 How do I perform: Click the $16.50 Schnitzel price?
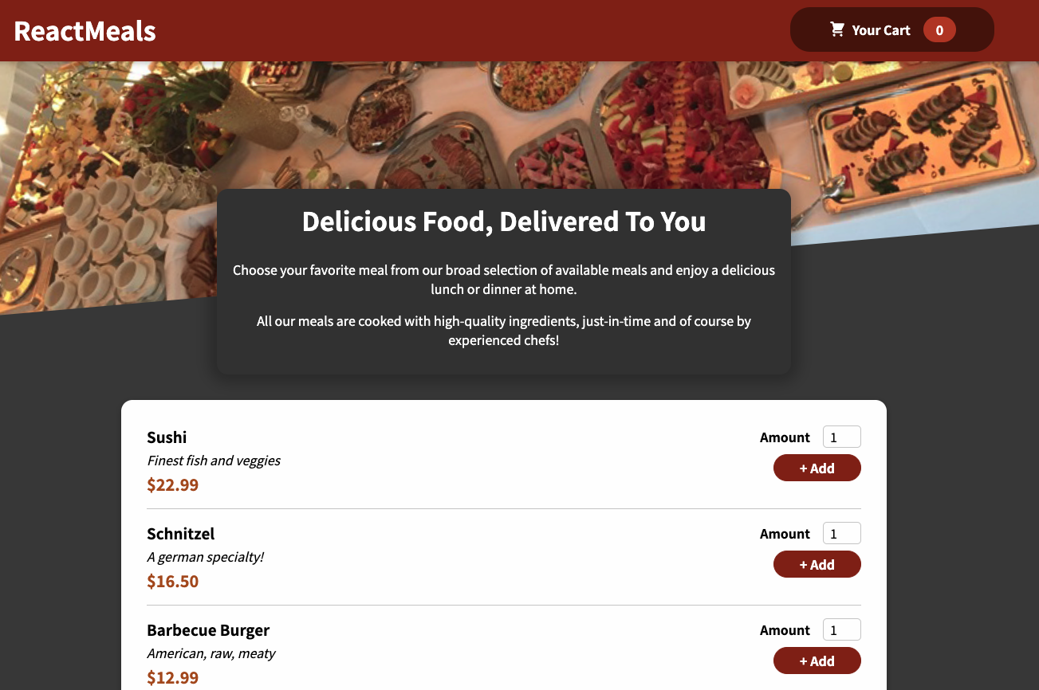pyautogui.click(x=172, y=581)
